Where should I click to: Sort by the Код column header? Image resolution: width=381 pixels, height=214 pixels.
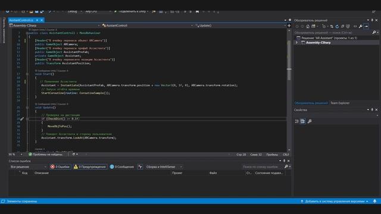25,173
